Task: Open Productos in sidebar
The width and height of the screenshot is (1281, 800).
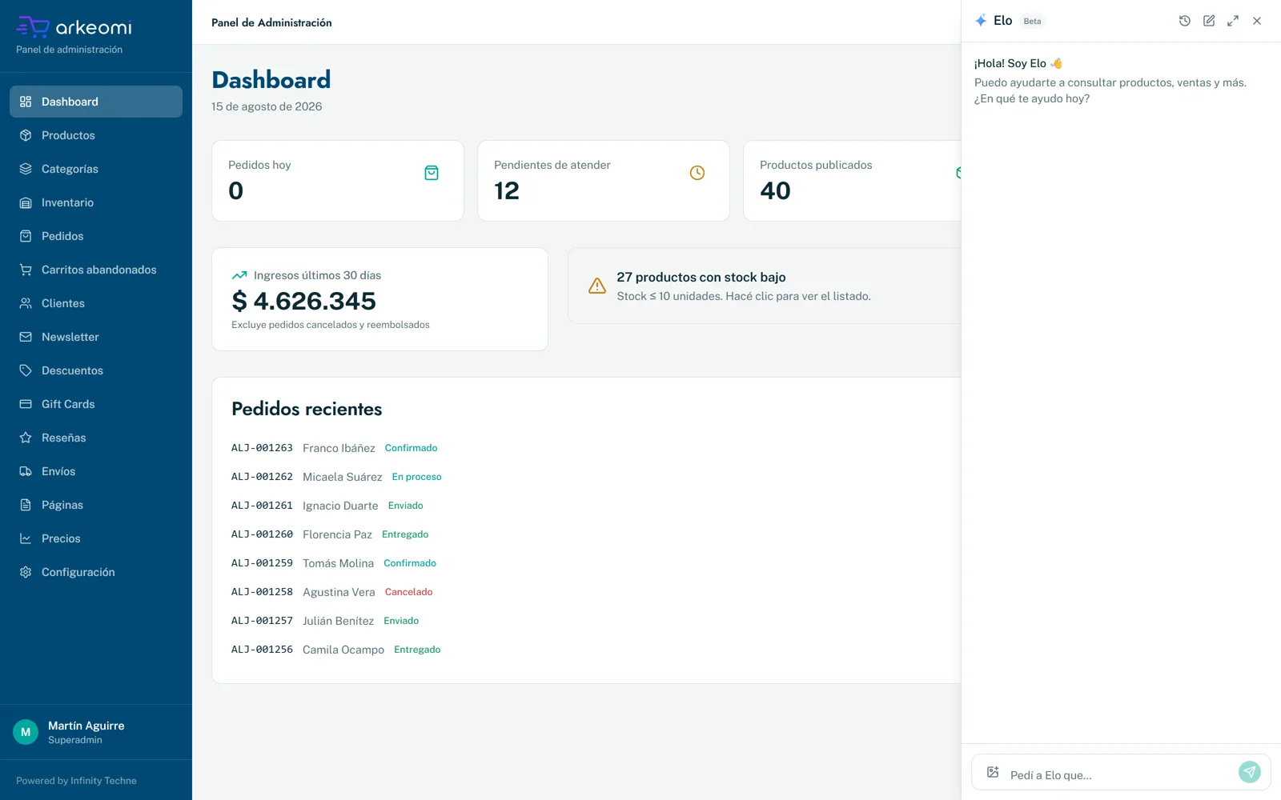Action: tap(96, 135)
